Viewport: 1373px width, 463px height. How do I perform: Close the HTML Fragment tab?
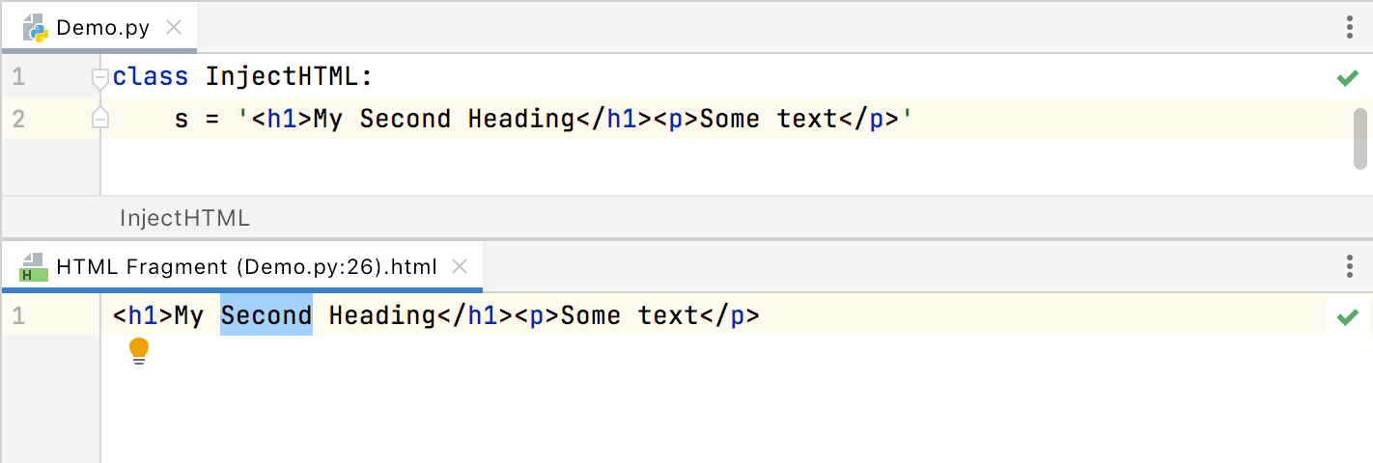click(461, 266)
